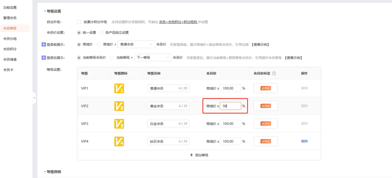
Task: Open 会员积分 in the sidebar
Action: pyautogui.click(x=10, y=49)
